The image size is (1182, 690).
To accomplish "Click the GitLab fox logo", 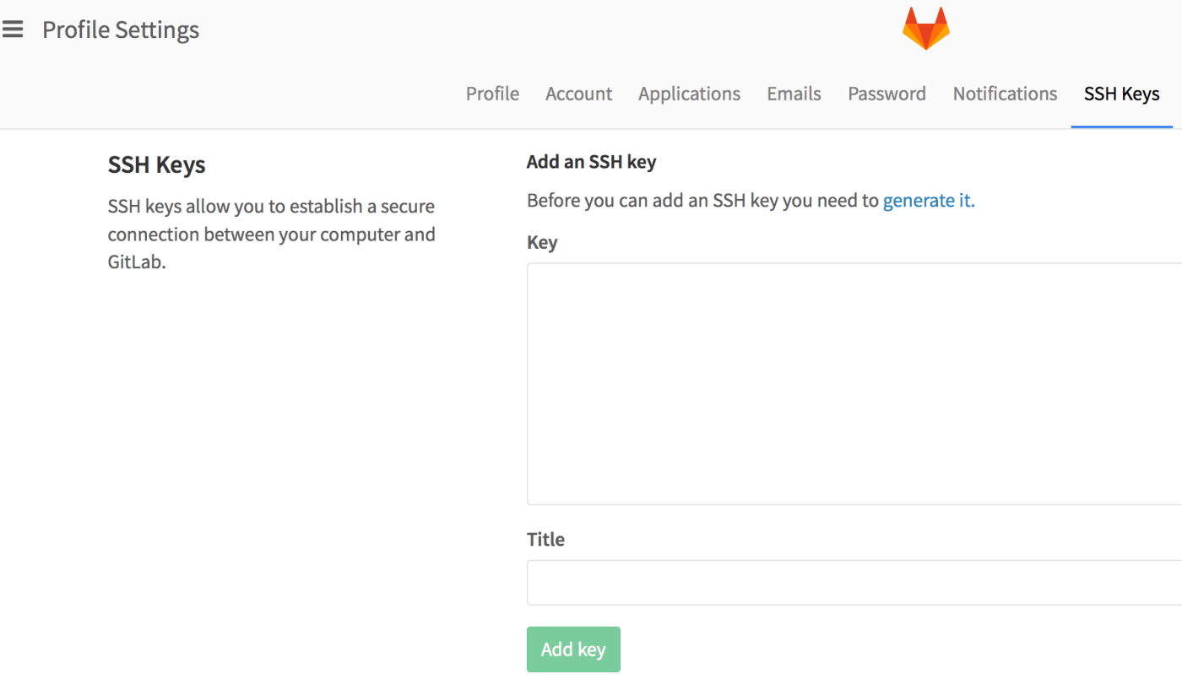I will (925, 27).
